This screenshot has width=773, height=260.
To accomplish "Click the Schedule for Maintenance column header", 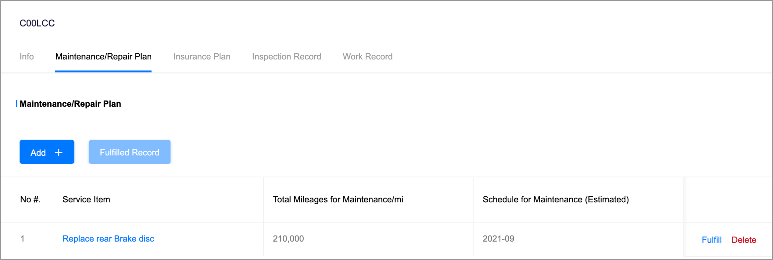I will click(x=556, y=200).
